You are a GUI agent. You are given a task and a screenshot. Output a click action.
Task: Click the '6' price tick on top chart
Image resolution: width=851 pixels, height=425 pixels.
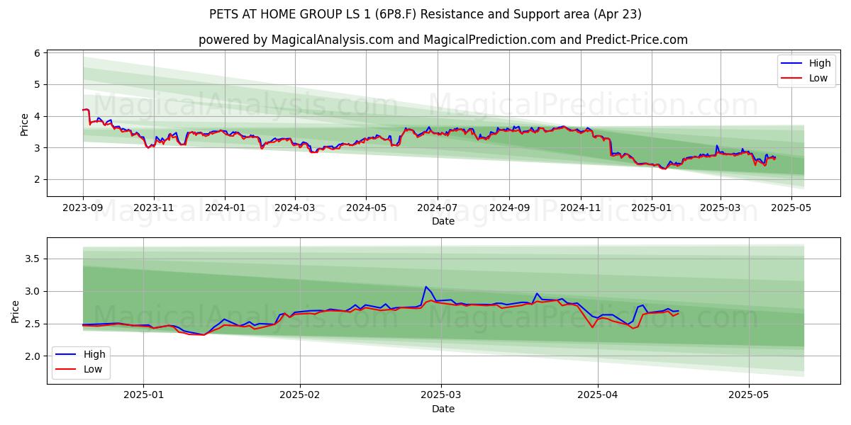click(x=38, y=53)
